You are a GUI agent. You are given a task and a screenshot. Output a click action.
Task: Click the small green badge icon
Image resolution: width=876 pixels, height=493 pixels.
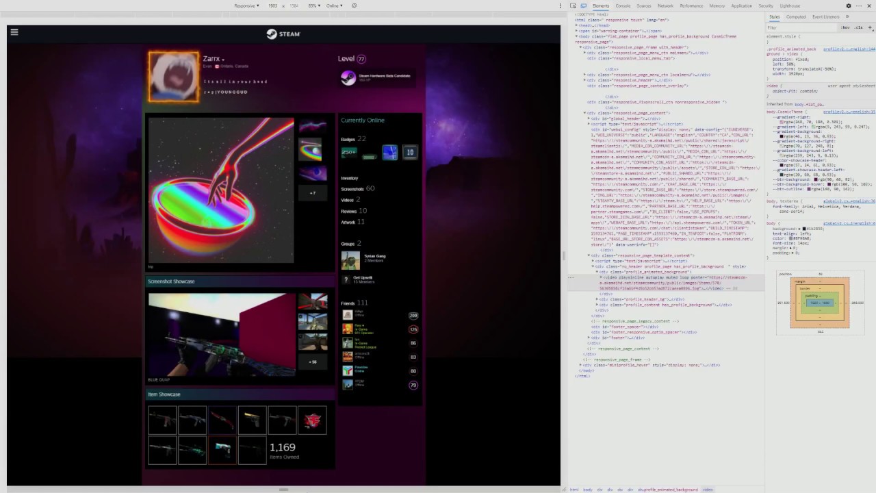370,156
